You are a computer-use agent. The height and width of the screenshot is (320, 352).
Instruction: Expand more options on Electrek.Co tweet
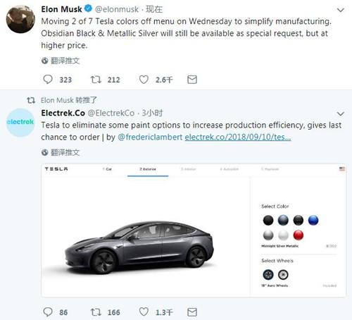(x=341, y=113)
